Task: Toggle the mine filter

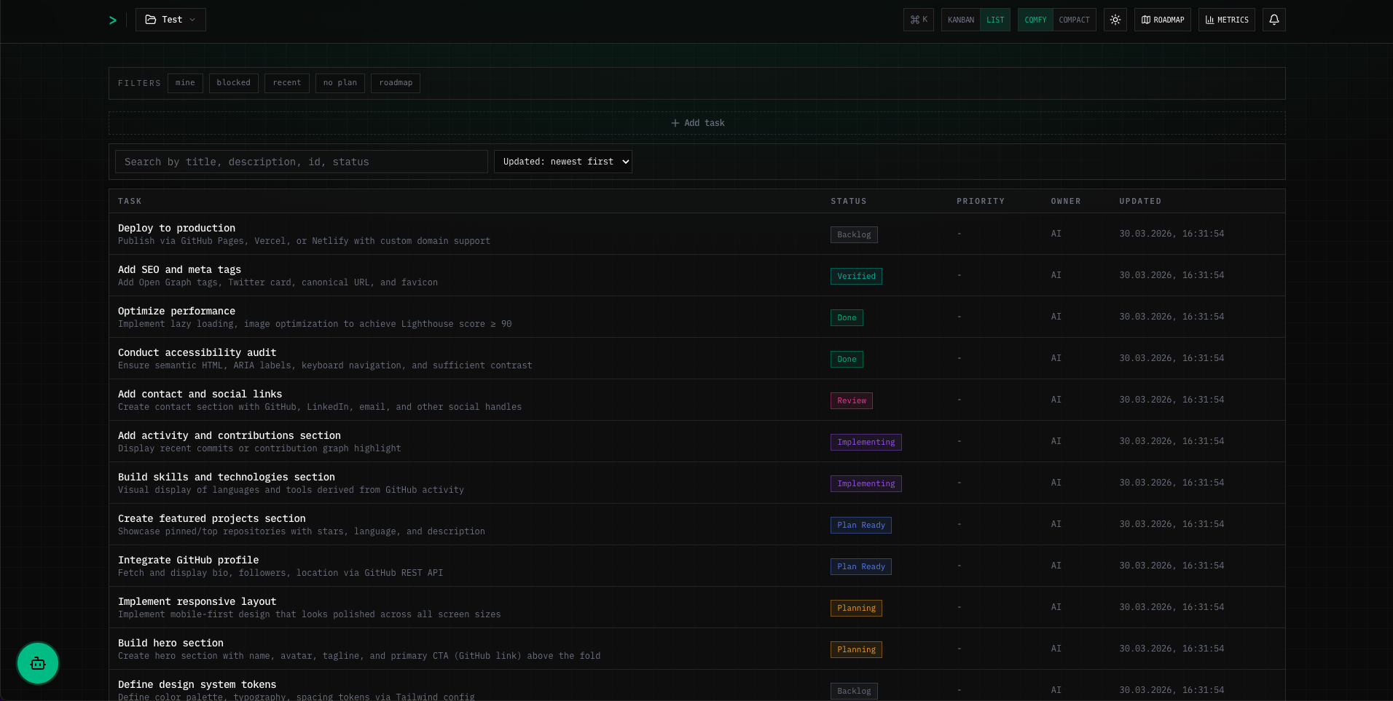Action: tap(185, 83)
